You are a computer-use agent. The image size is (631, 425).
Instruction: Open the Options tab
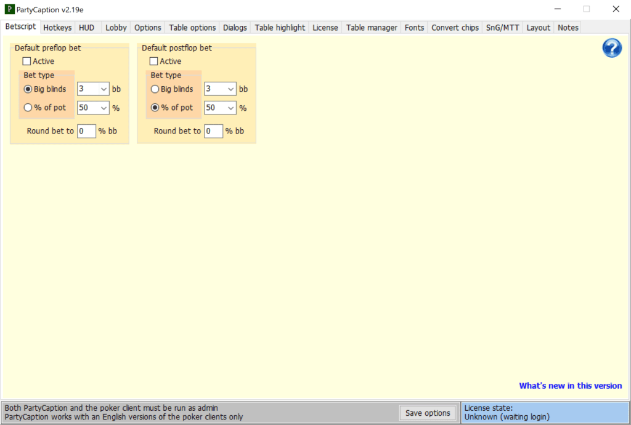pos(148,27)
